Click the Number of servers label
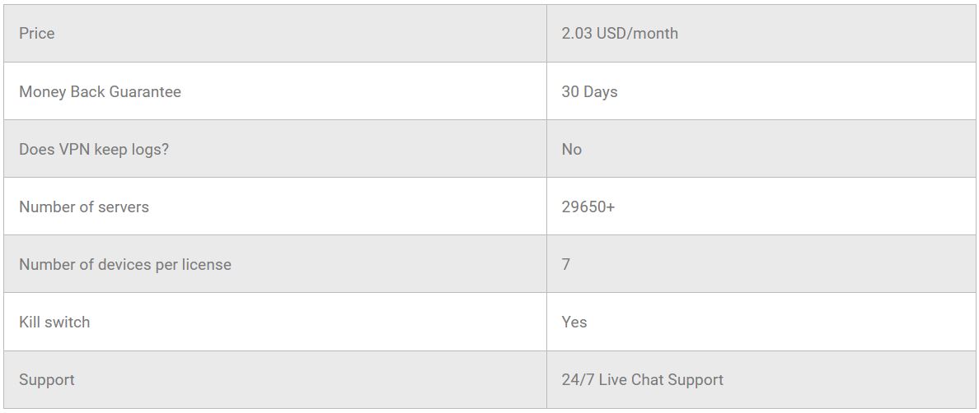Viewport: 979px width, 413px height. coord(84,206)
